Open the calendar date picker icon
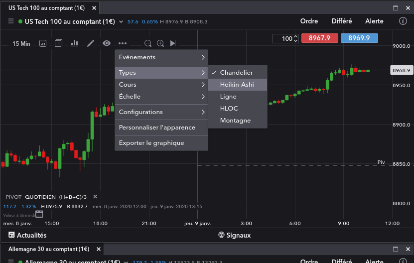 (x=39, y=214)
